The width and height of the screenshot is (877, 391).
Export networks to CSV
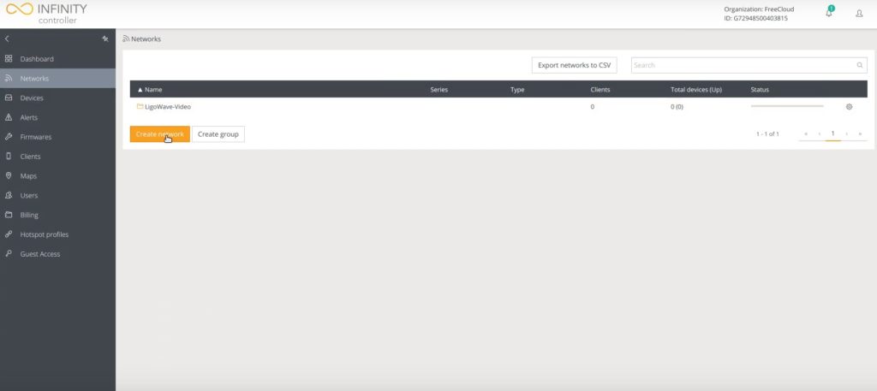pos(574,65)
